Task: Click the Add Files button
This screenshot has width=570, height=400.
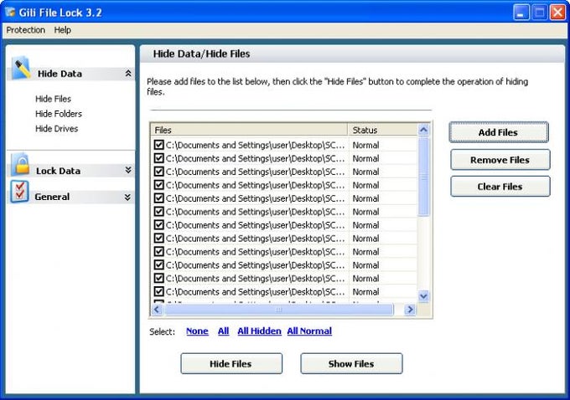Action: point(499,132)
